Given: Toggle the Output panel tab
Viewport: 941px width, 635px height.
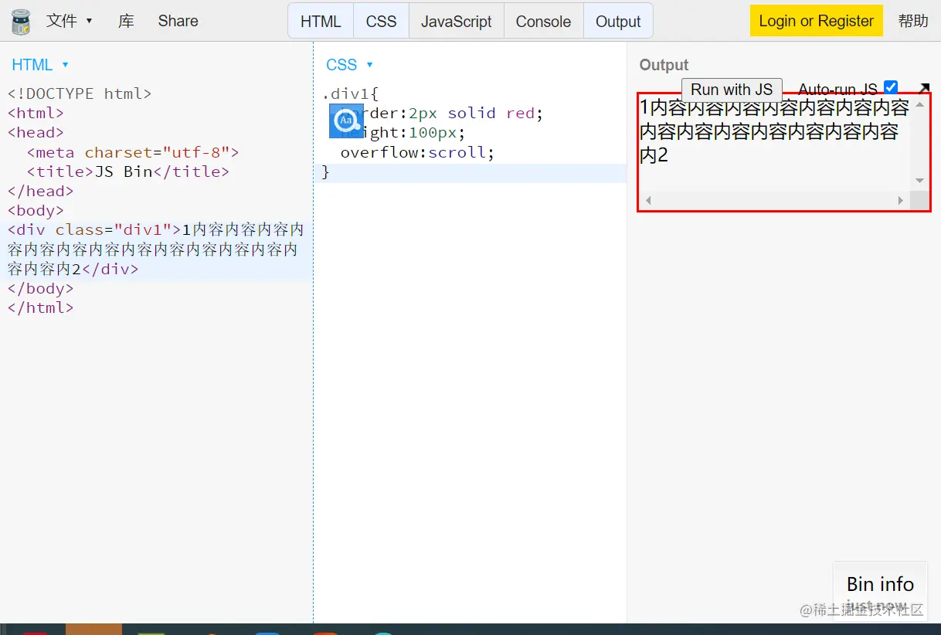Looking at the screenshot, I should pyautogui.click(x=618, y=21).
